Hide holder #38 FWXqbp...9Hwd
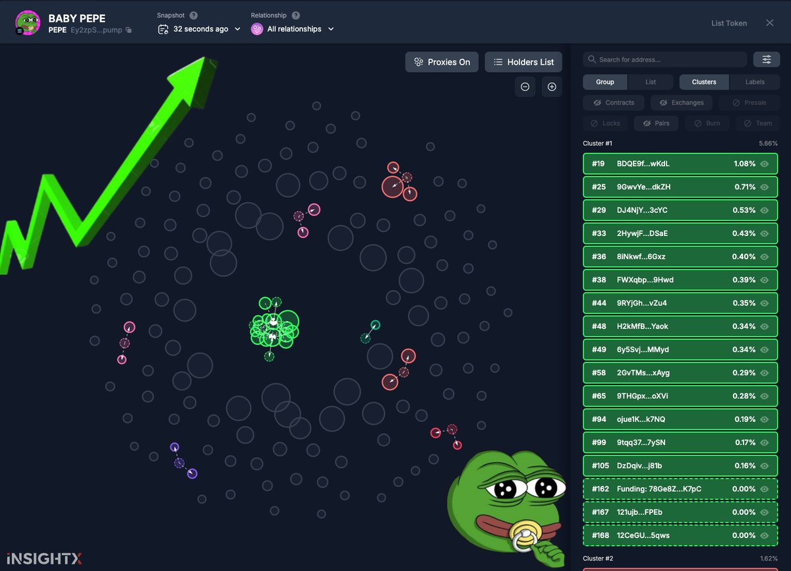 tap(765, 280)
